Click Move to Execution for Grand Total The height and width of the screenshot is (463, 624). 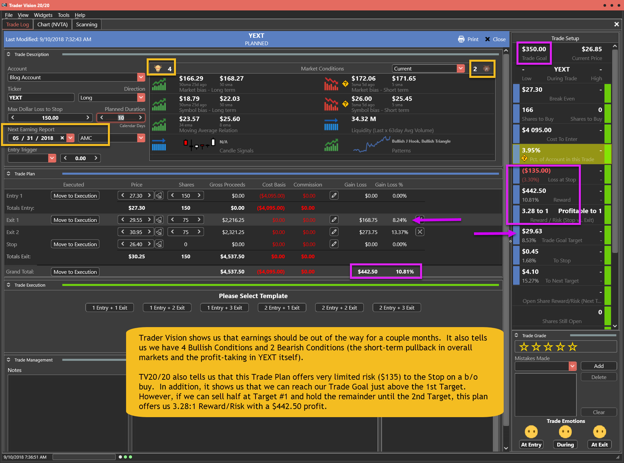click(x=75, y=272)
